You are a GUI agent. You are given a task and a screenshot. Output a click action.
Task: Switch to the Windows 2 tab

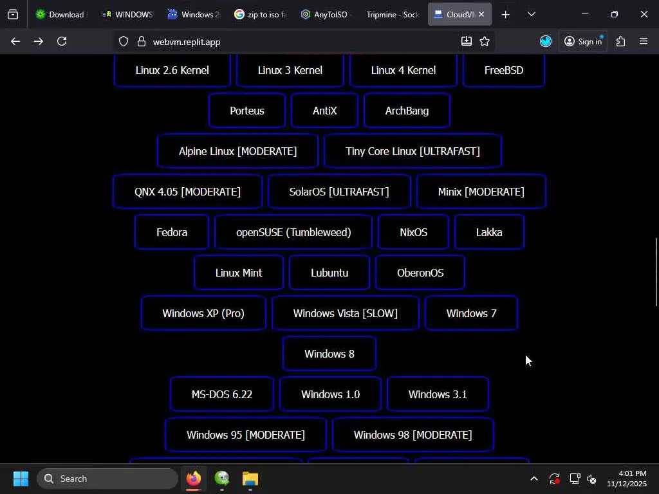(194, 14)
